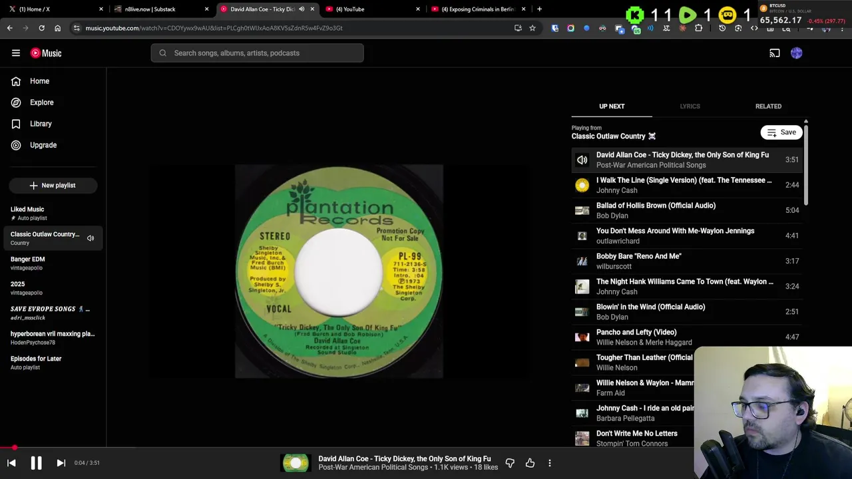Viewport: 852px width, 479px height.
Task: Reload the current page
Action: tap(41, 28)
